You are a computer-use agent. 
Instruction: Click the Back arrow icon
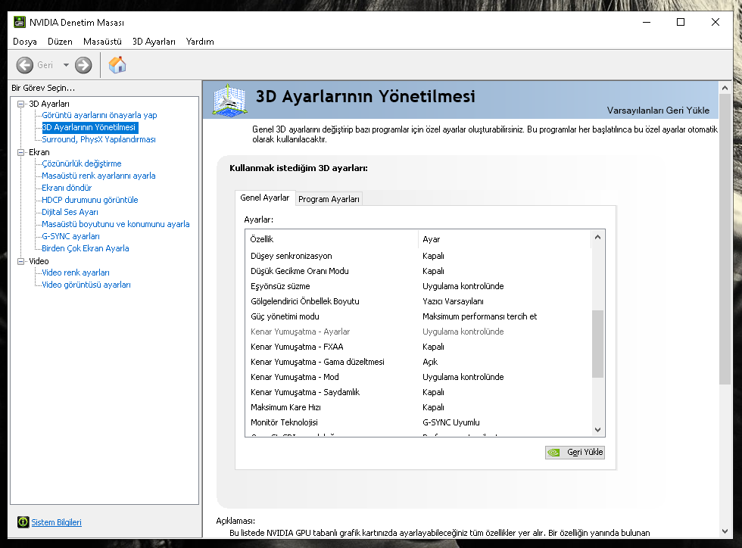click(24, 65)
